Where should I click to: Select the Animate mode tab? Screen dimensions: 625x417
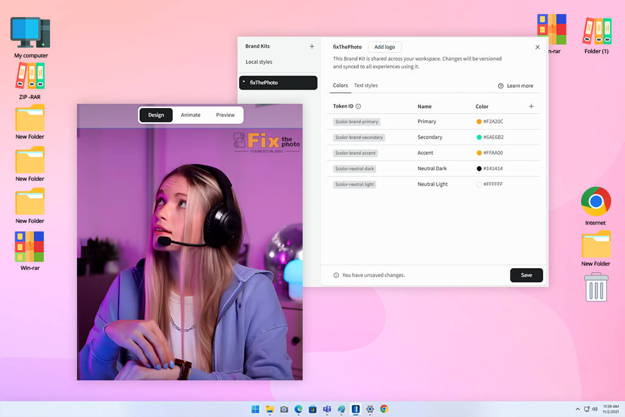(x=190, y=115)
